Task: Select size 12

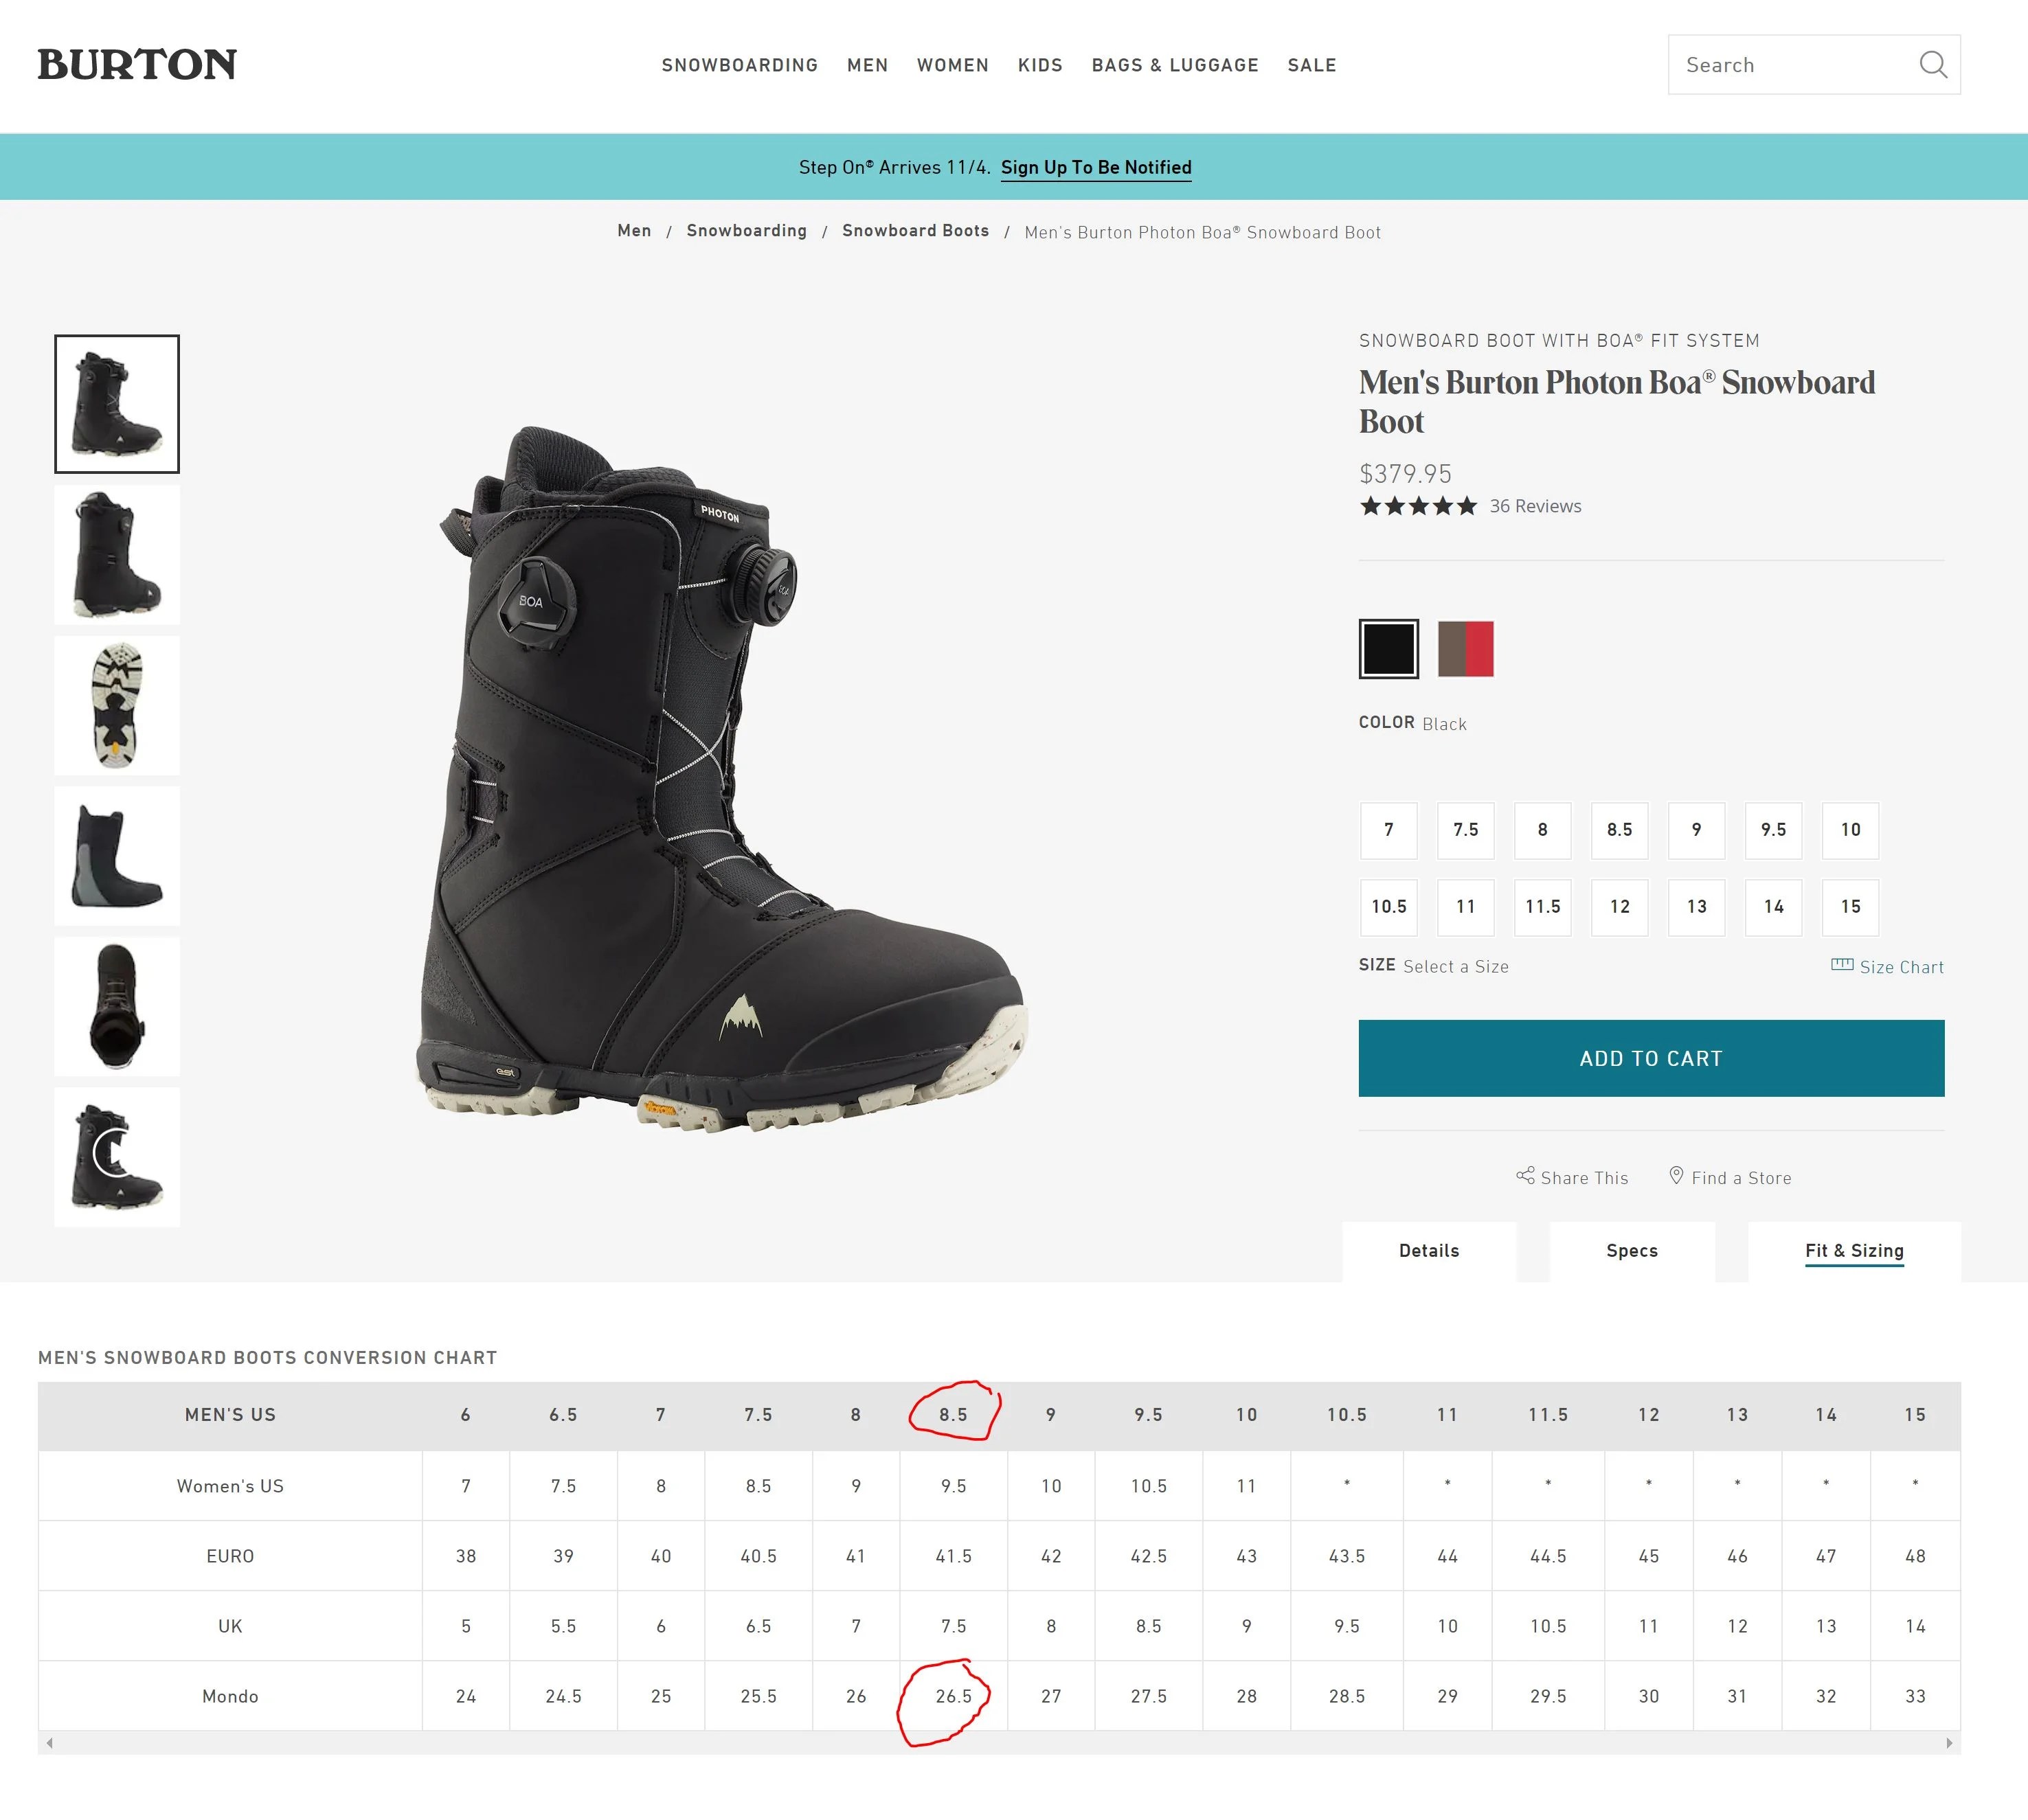Action: [x=1620, y=907]
